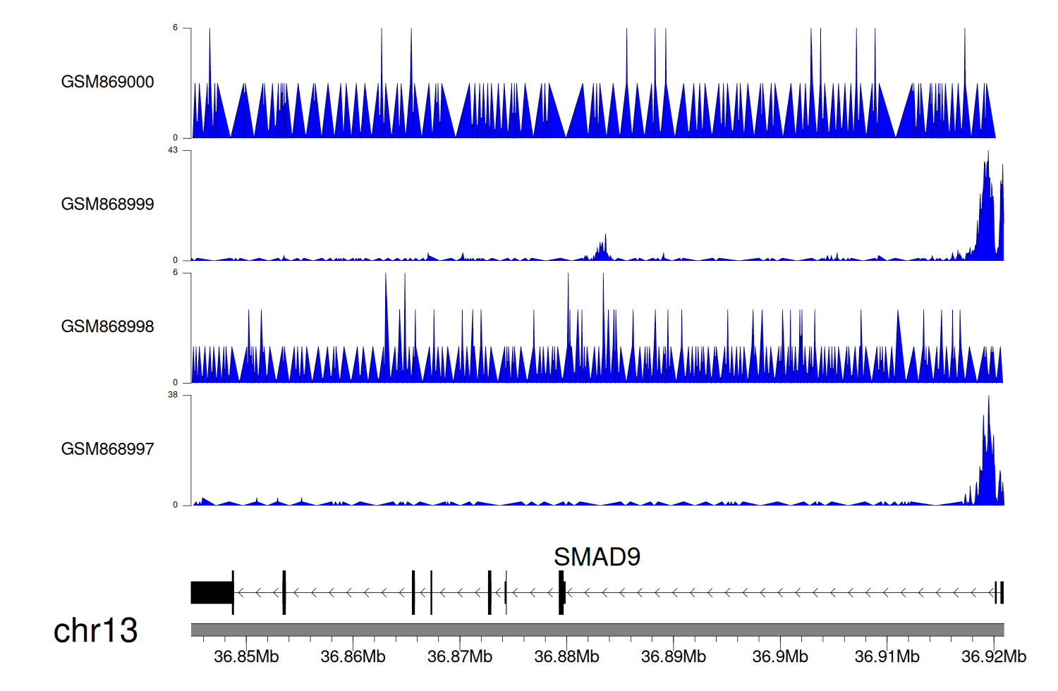Select the 36.9Mb position label
1058x691 pixels.
pos(780,656)
